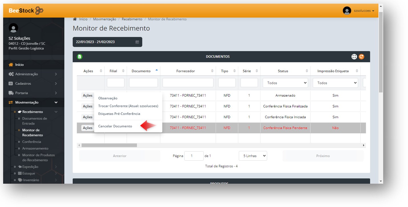This screenshot has height=207, width=408.
Task: Open the Status filter dropdown
Action: click(x=285, y=83)
